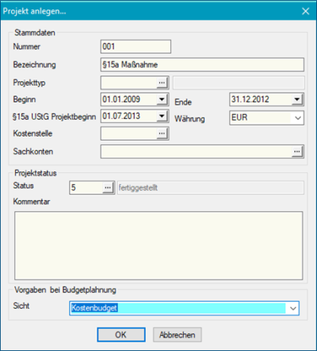Open the Sicht Kostenbudget dropdown
Viewport: 317px width, 351px height.
[x=293, y=308]
